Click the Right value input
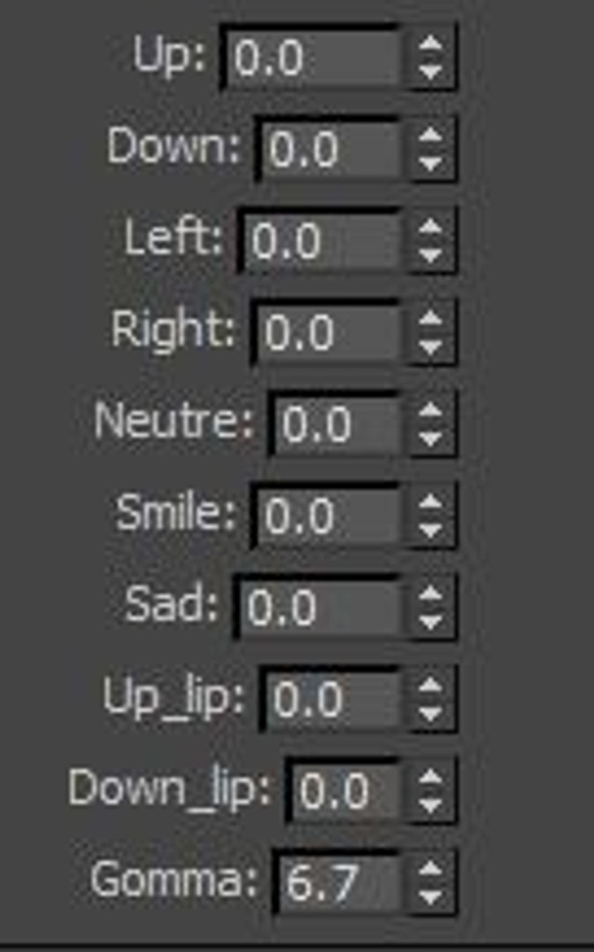 click(329, 333)
